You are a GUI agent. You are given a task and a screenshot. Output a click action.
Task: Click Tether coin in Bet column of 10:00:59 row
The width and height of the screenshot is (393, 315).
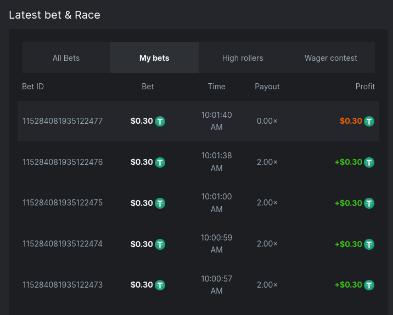pyautogui.click(x=160, y=244)
